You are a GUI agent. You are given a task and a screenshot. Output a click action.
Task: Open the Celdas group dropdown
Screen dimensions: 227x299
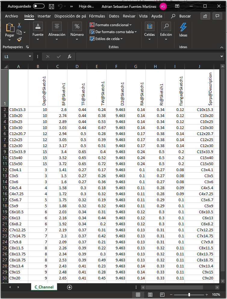click(x=150, y=31)
